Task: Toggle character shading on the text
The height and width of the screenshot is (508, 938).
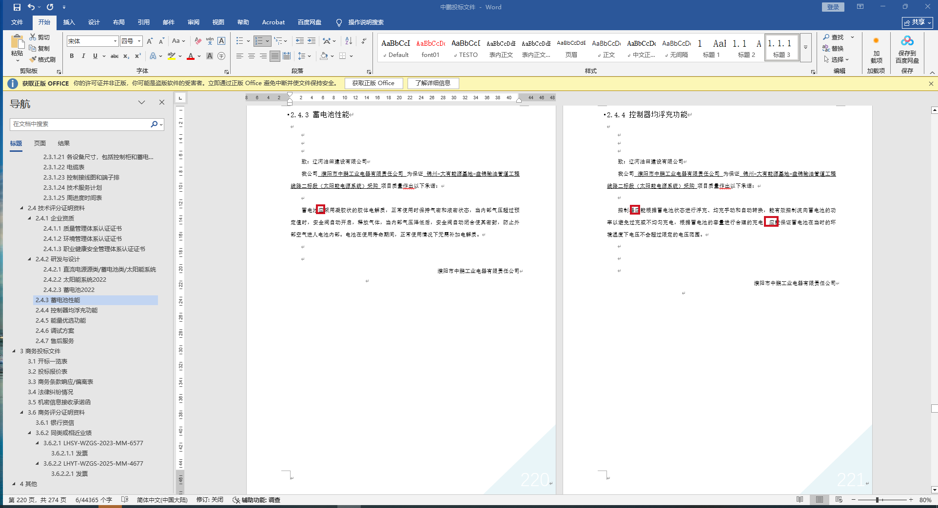Action: (x=210, y=56)
